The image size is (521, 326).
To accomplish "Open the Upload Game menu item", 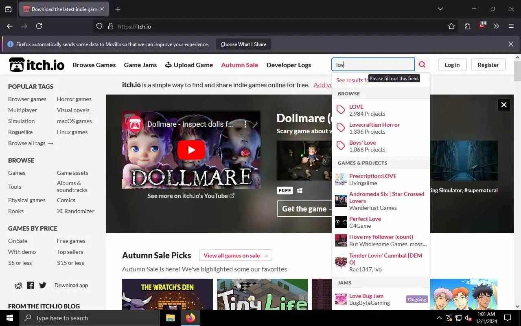I will click(189, 65).
